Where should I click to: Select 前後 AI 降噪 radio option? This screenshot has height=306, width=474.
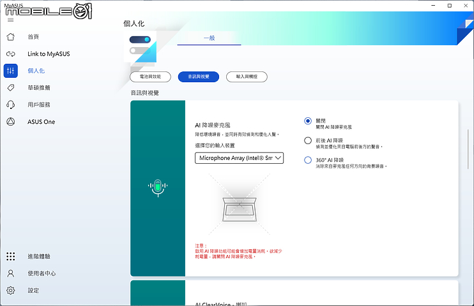click(308, 141)
